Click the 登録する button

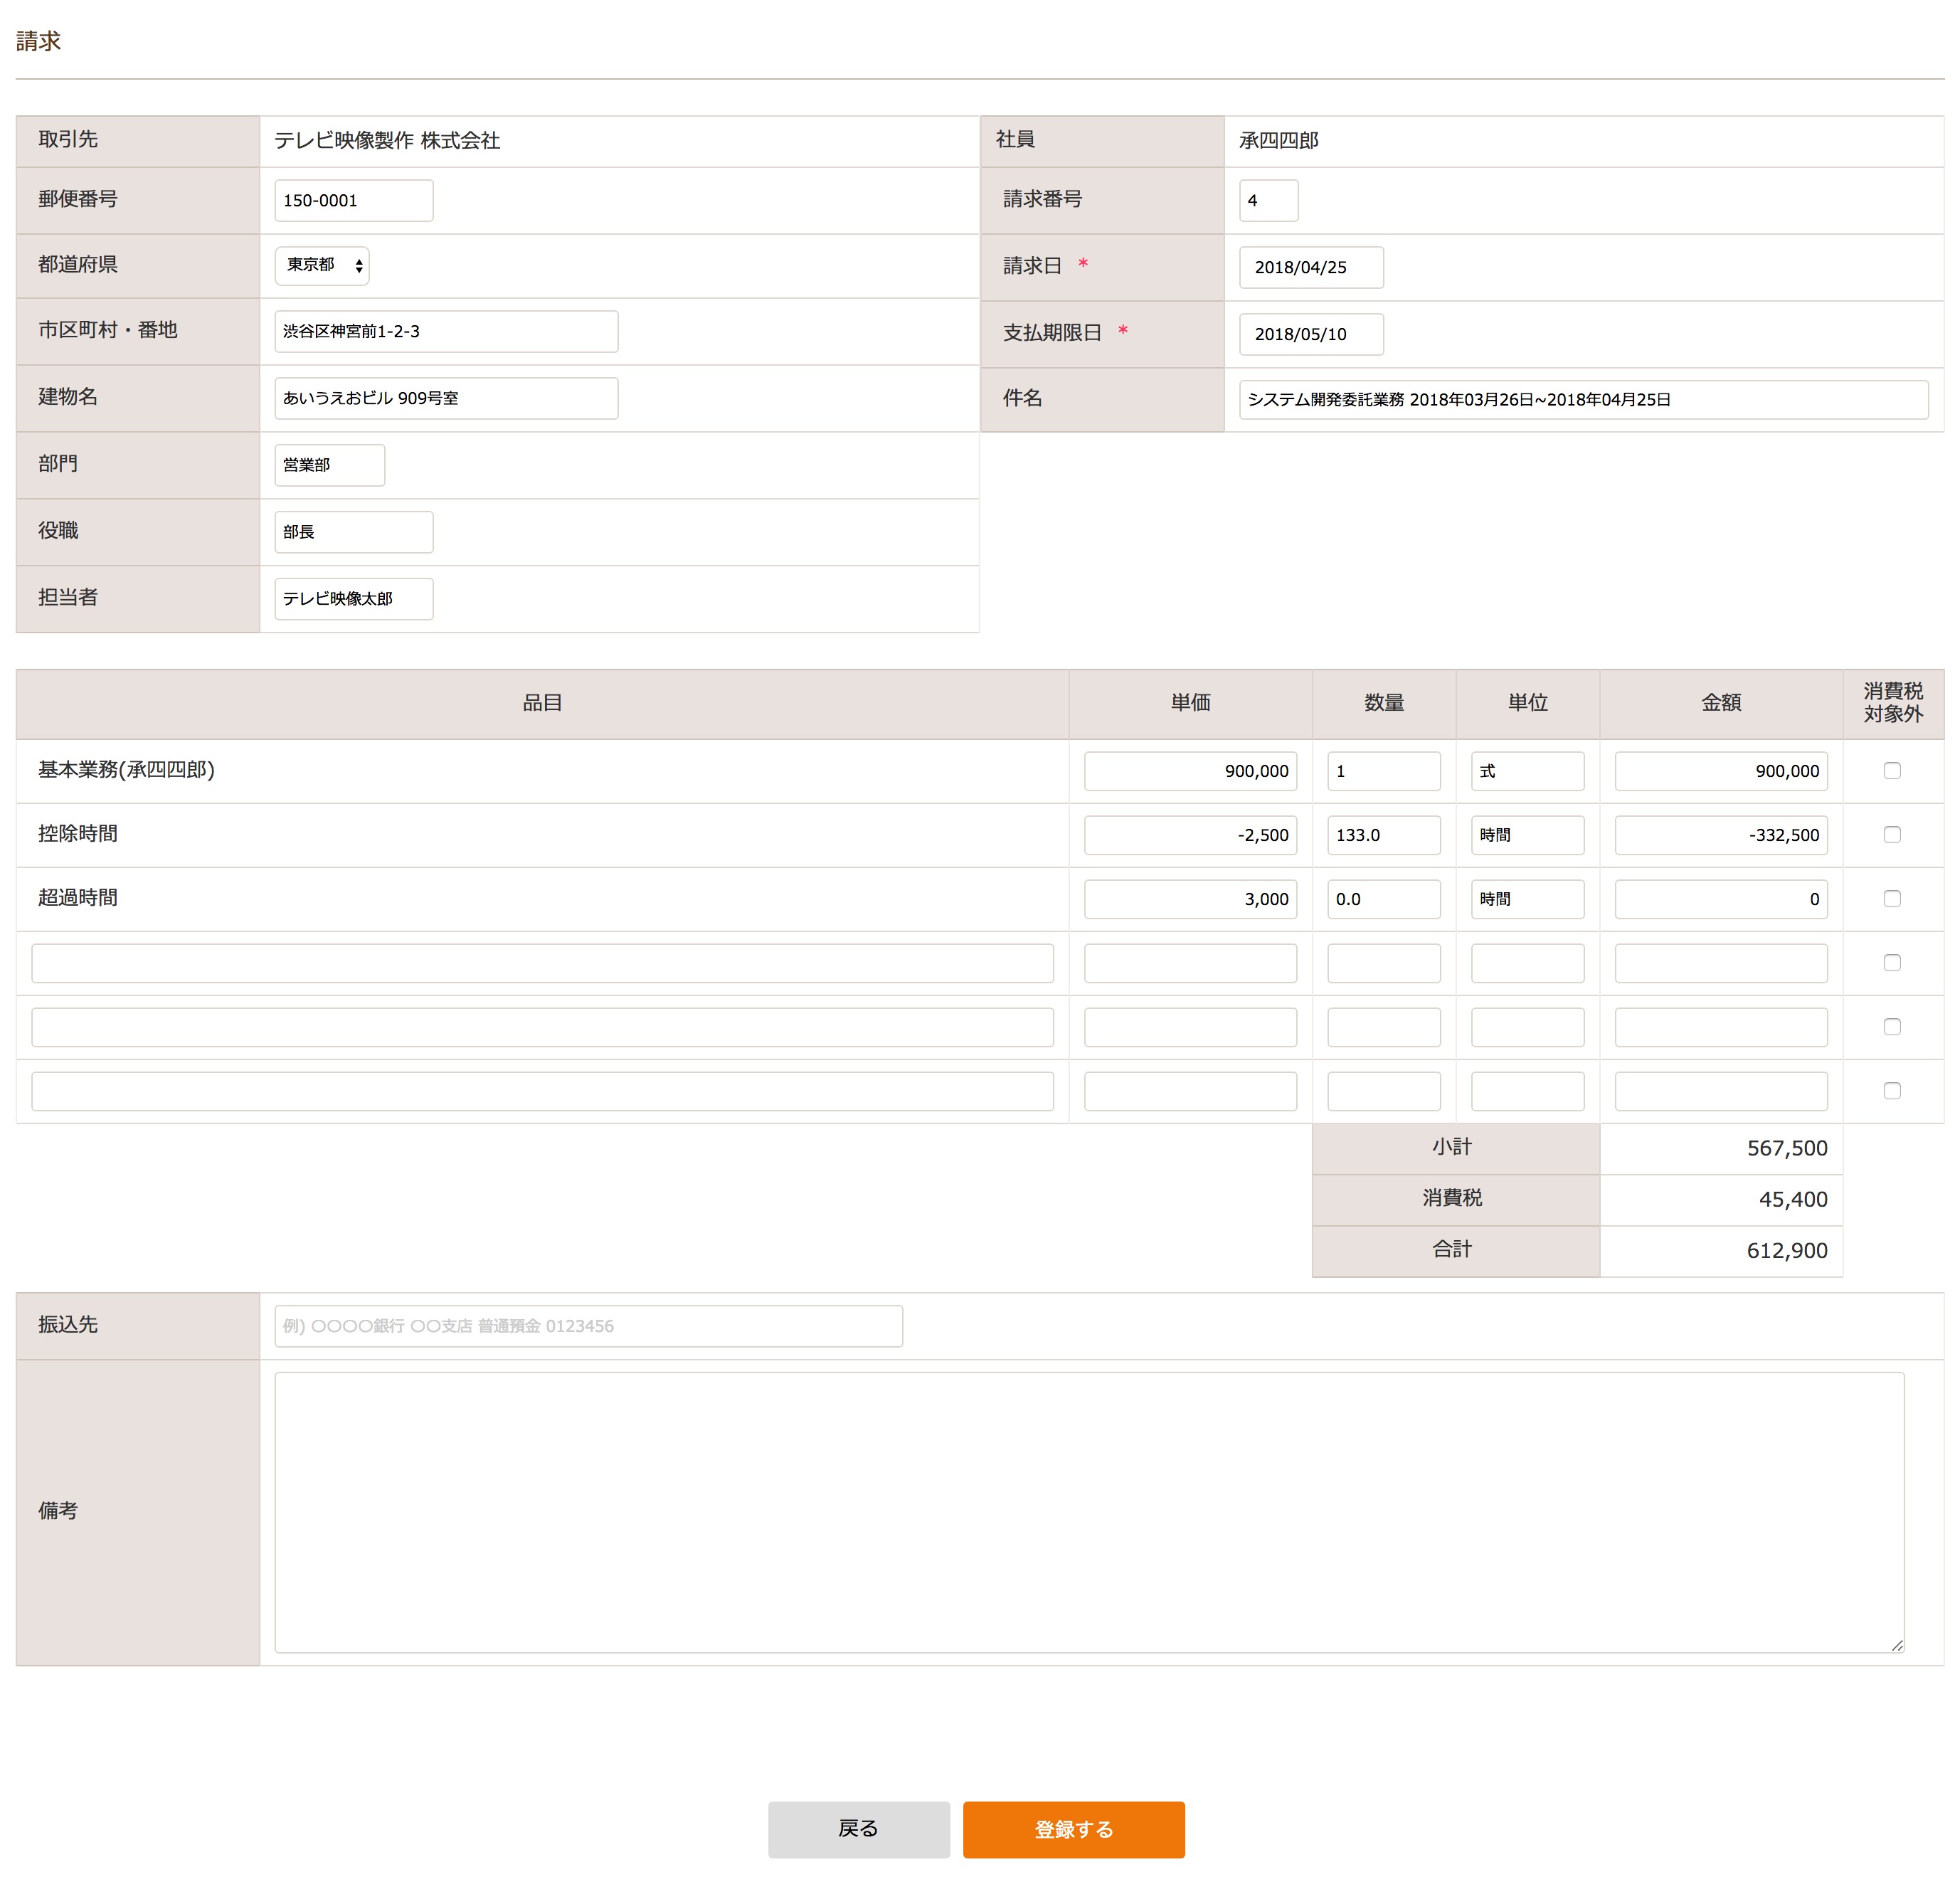[x=1073, y=1829]
